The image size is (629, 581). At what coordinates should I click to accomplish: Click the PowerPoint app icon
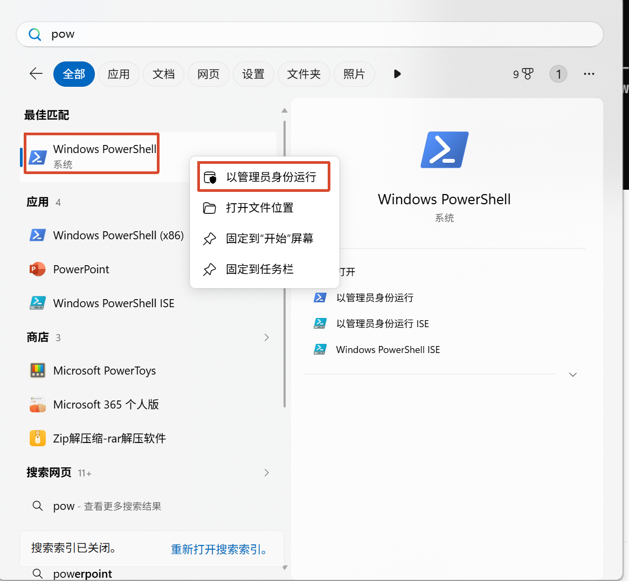tap(38, 269)
